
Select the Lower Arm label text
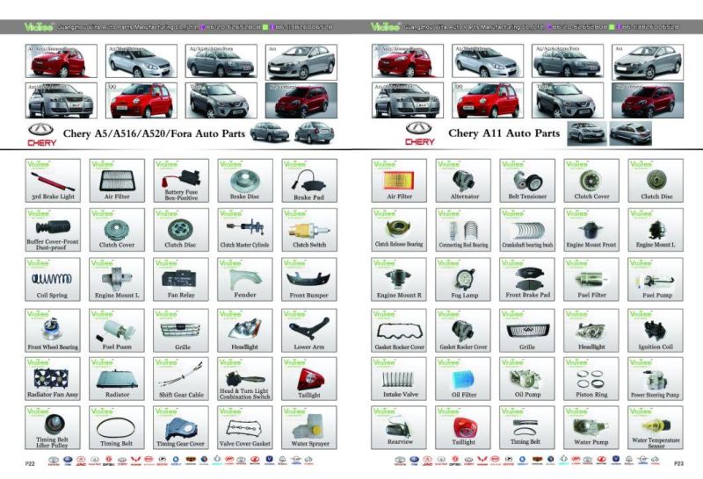click(x=309, y=347)
